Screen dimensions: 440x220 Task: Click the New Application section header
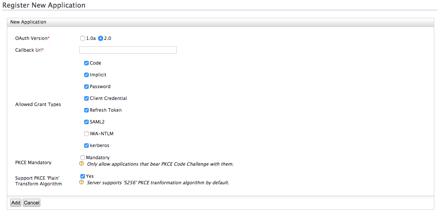point(28,22)
